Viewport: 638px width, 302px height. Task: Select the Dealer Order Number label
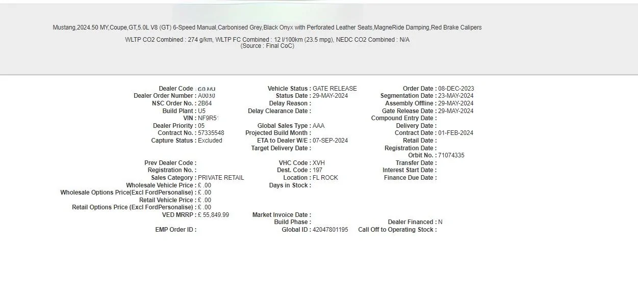coord(165,96)
